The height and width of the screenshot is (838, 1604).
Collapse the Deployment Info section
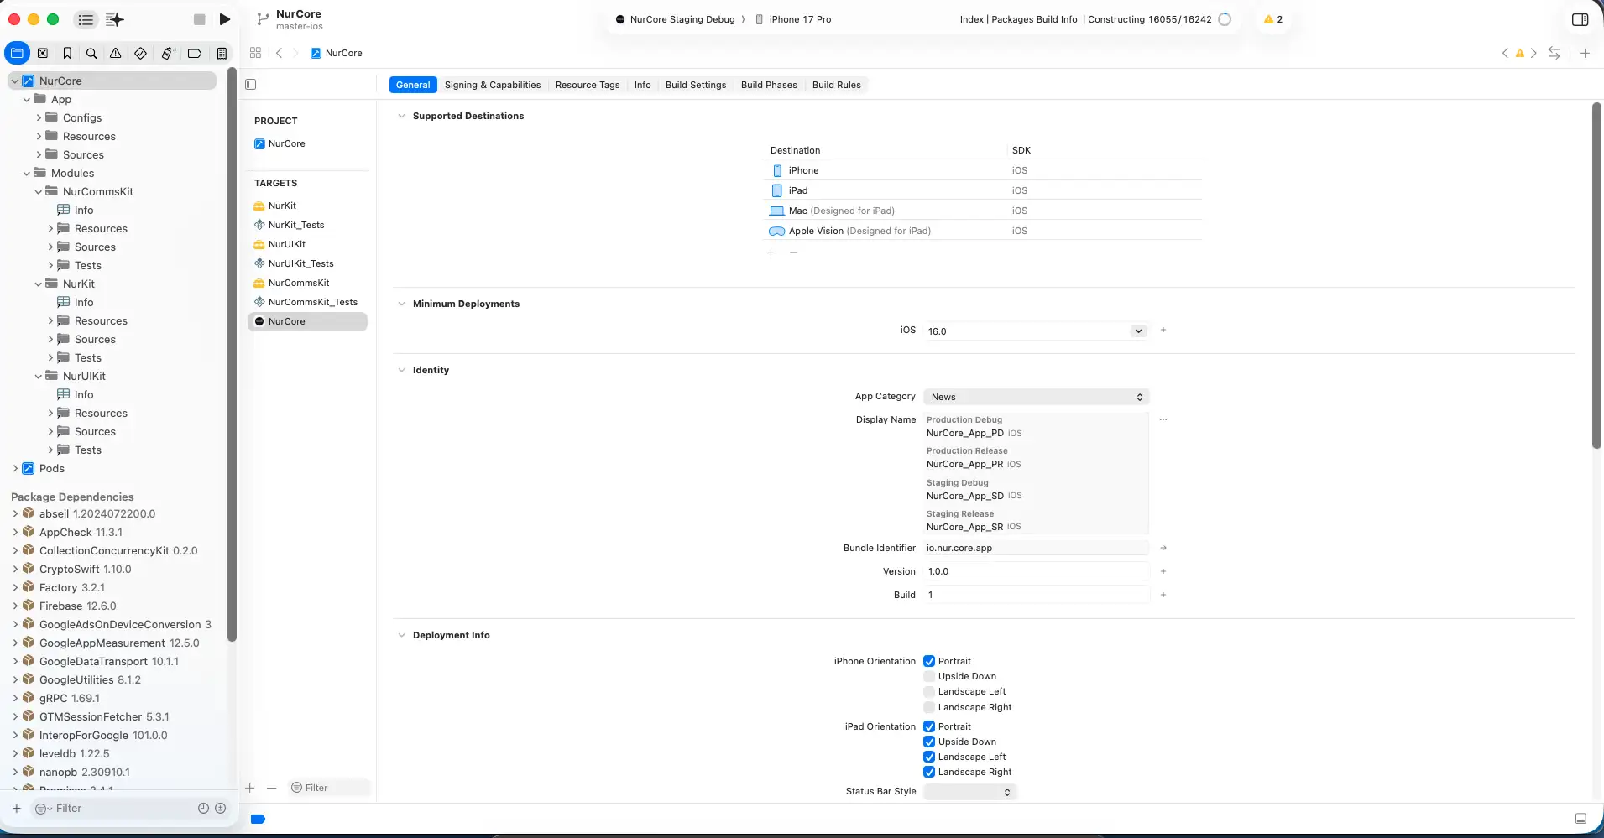401,635
